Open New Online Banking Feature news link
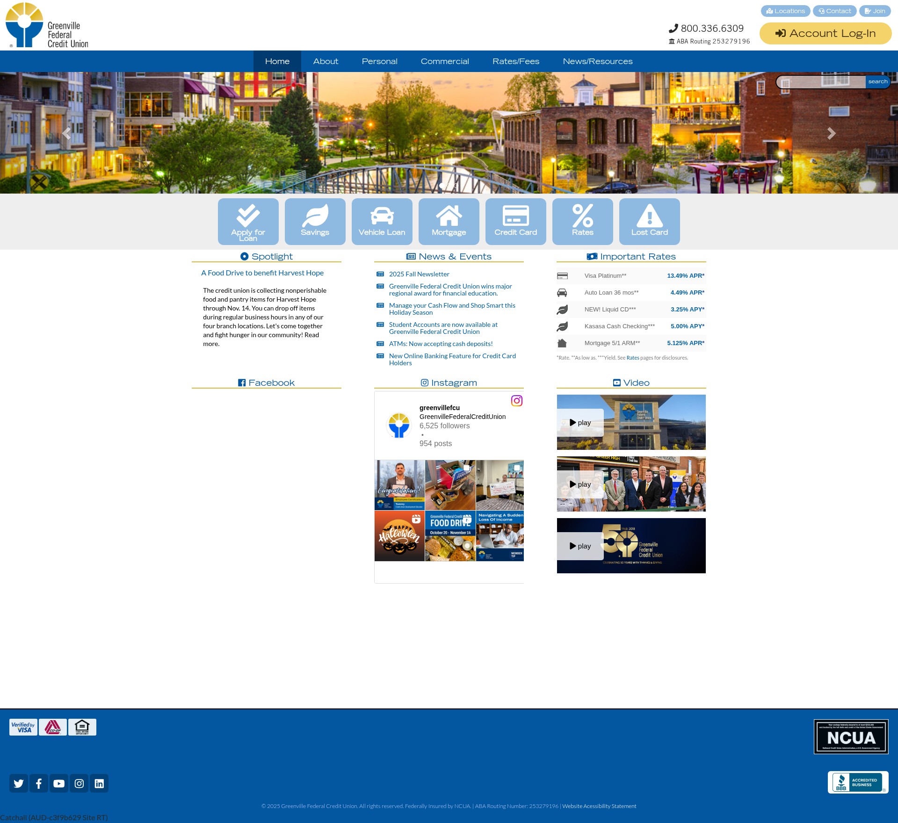This screenshot has height=823, width=898. pyautogui.click(x=452, y=359)
